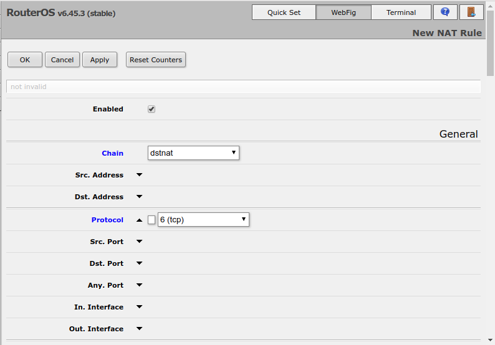Open the help question mark icon
Viewport: 495px width, 345px height.
(445, 12)
